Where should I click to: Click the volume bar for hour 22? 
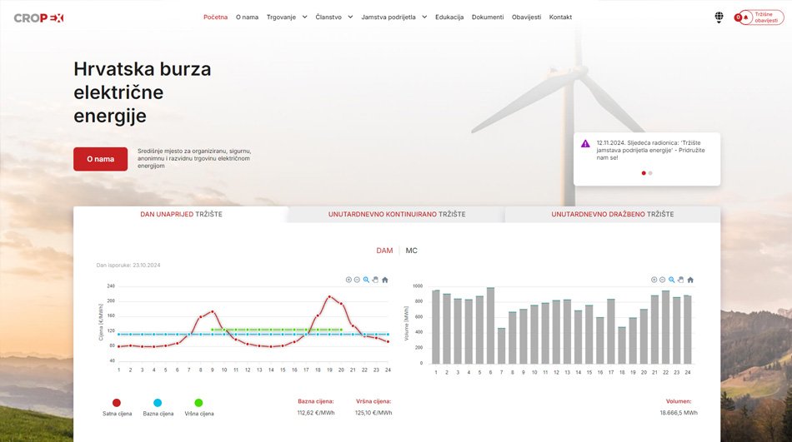[666, 327]
